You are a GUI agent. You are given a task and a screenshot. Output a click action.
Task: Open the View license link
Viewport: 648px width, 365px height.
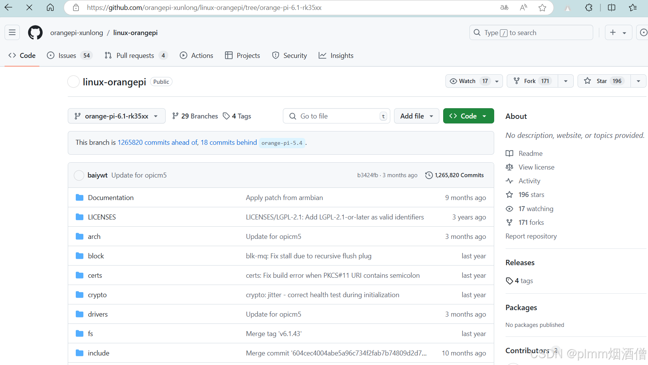point(536,167)
